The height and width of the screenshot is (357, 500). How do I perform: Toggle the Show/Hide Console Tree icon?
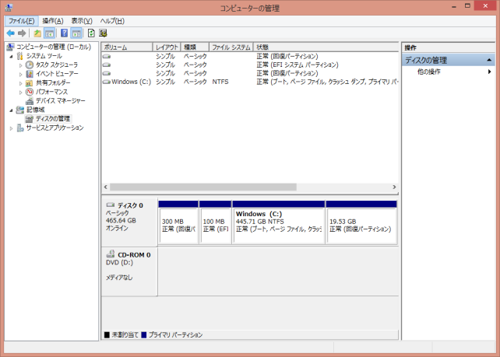click(49, 33)
